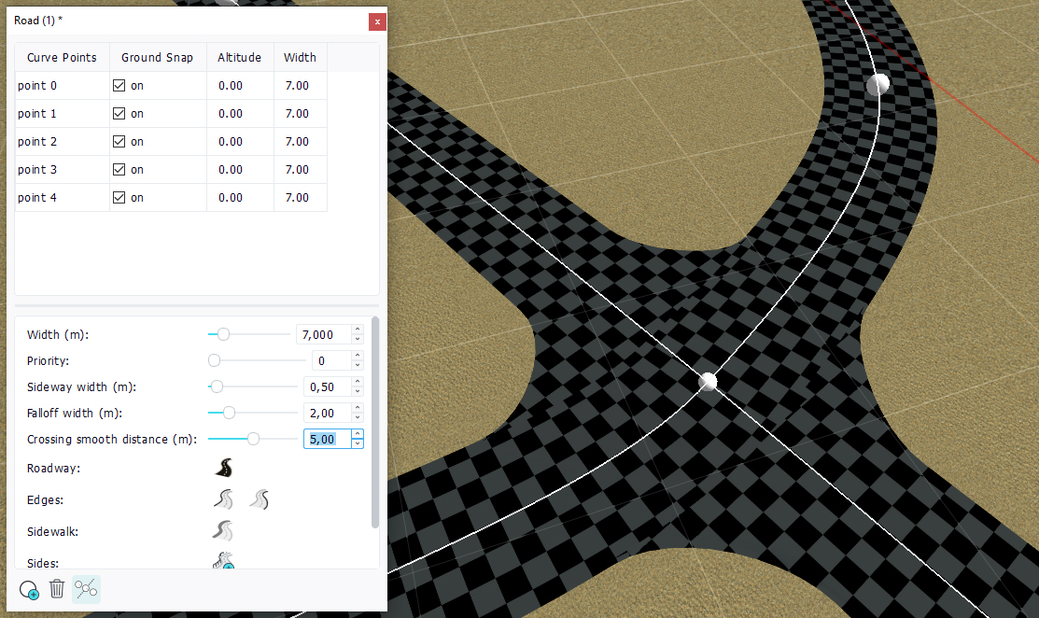The width and height of the screenshot is (1039, 618).
Task: Decrease Falloff width using down arrow
Action: tap(358, 417)
